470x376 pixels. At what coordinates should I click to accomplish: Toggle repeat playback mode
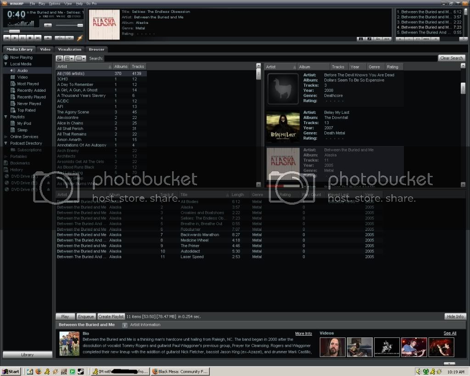pyautogui.click(x=70, y=38)
